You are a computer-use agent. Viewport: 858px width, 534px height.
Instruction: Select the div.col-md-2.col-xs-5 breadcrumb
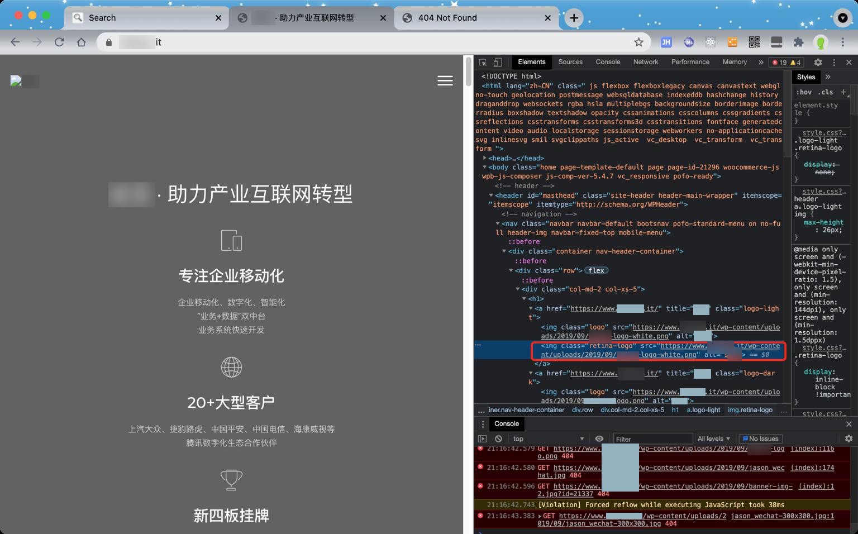632,410
